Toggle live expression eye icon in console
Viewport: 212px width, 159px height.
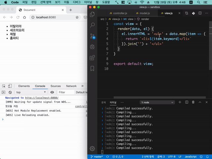pyautogui.click(x=52, y=92)
